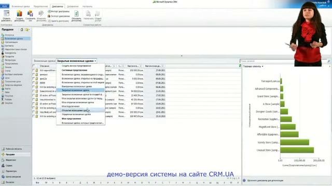
Task: Open the folder dropdown icon beside Продажи
Action: (x=27, y=30)
